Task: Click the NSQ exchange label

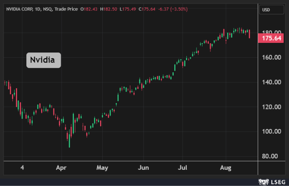Action: 53,9
